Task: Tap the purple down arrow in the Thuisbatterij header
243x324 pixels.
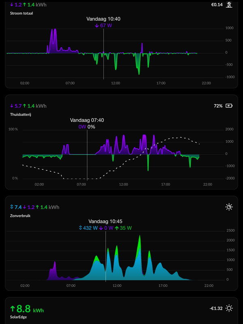Action: pos(12,106)
